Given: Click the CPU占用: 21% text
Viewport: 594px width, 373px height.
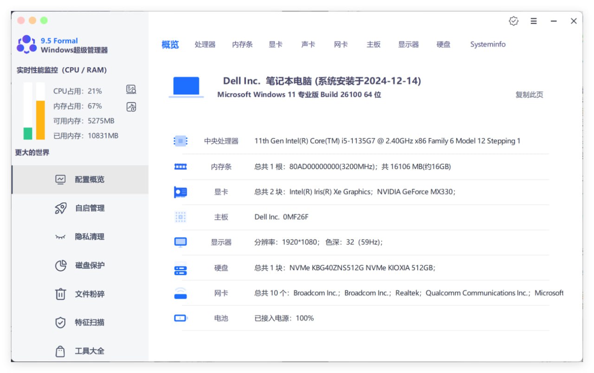Looking at the screenshot, I should click(x=77, y=91).
